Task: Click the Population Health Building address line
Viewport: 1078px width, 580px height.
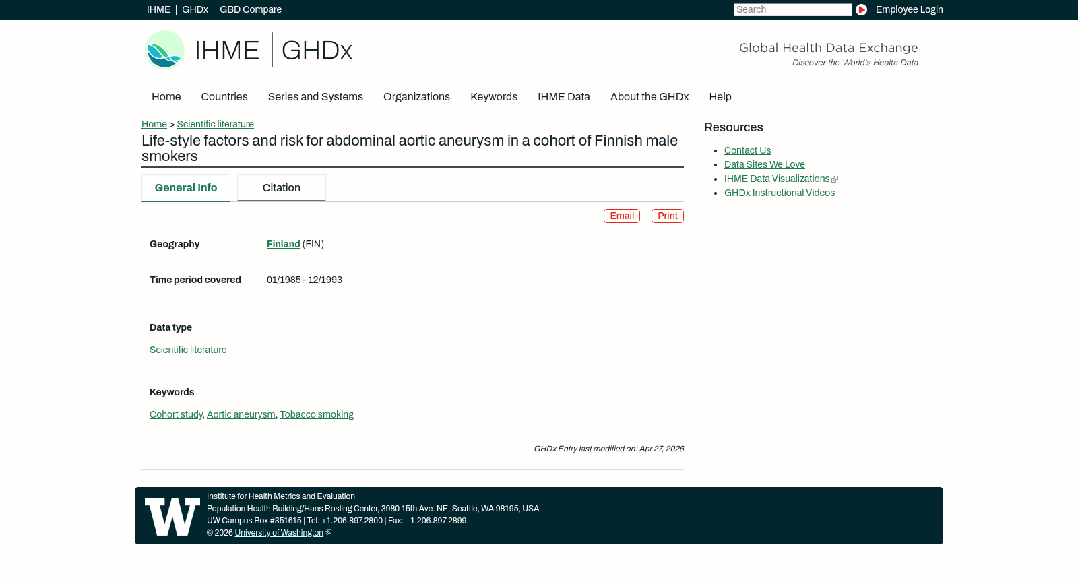Action: (373, 509)
